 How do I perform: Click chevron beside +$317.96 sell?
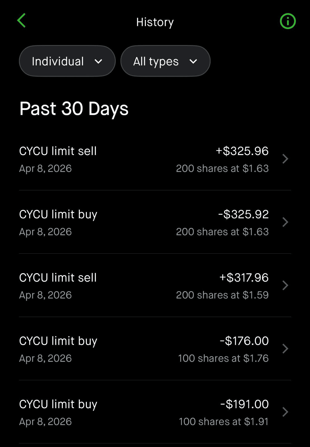coord(285,286)
